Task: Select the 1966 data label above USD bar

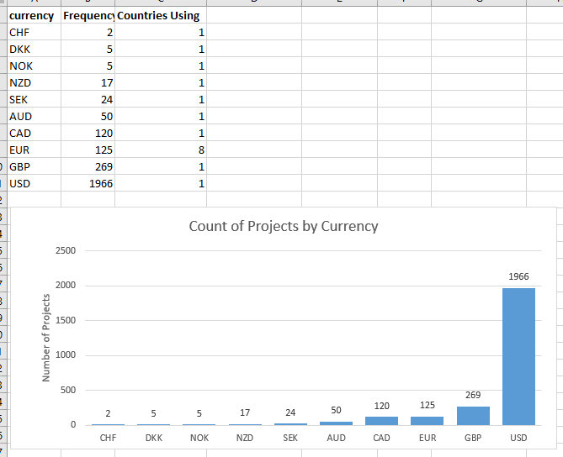Action: pyautogui.click(x=518, y=276)
